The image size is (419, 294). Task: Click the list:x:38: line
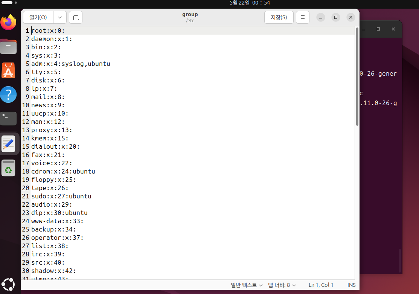50,246
